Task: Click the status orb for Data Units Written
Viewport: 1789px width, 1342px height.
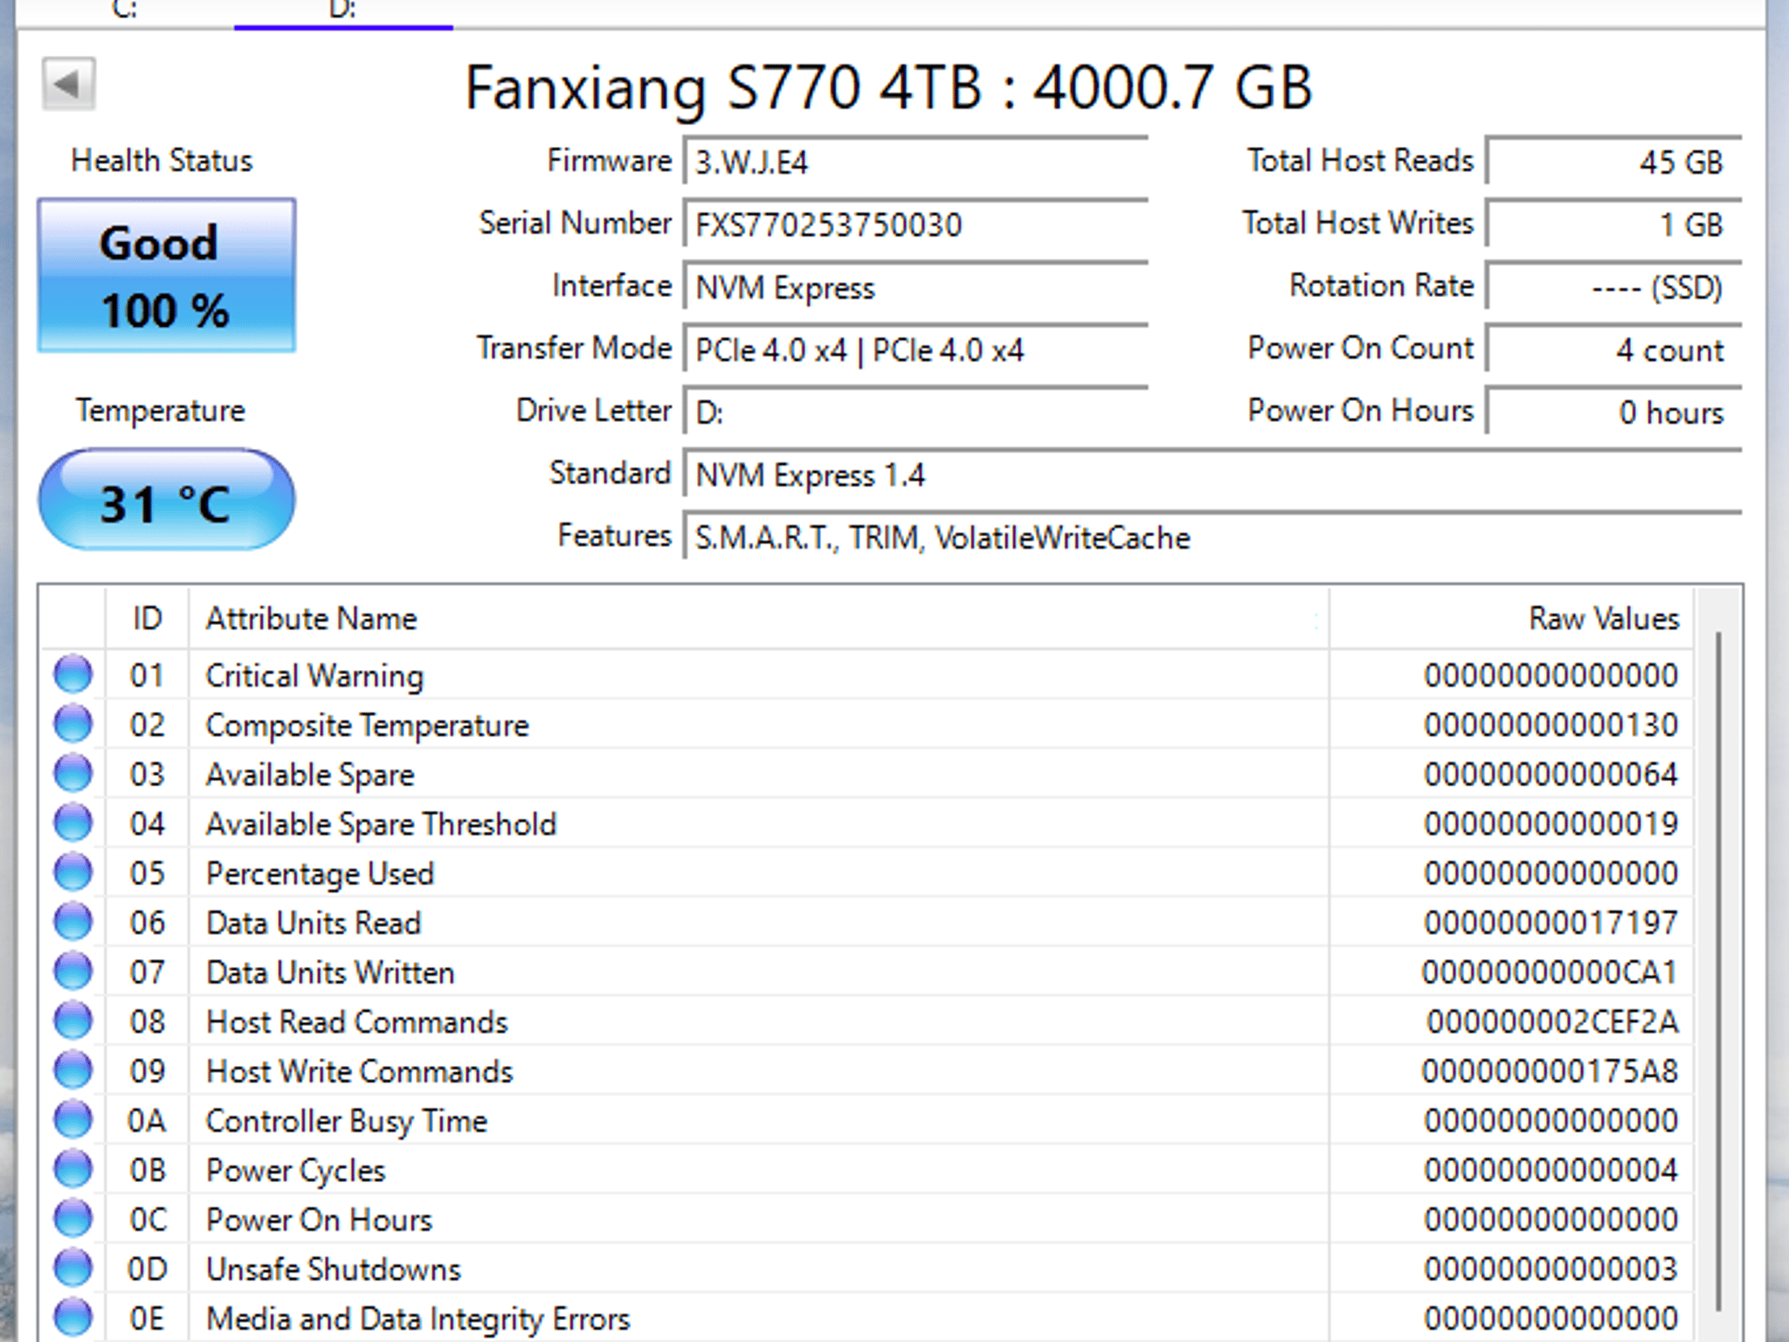Action: point(73,972)
